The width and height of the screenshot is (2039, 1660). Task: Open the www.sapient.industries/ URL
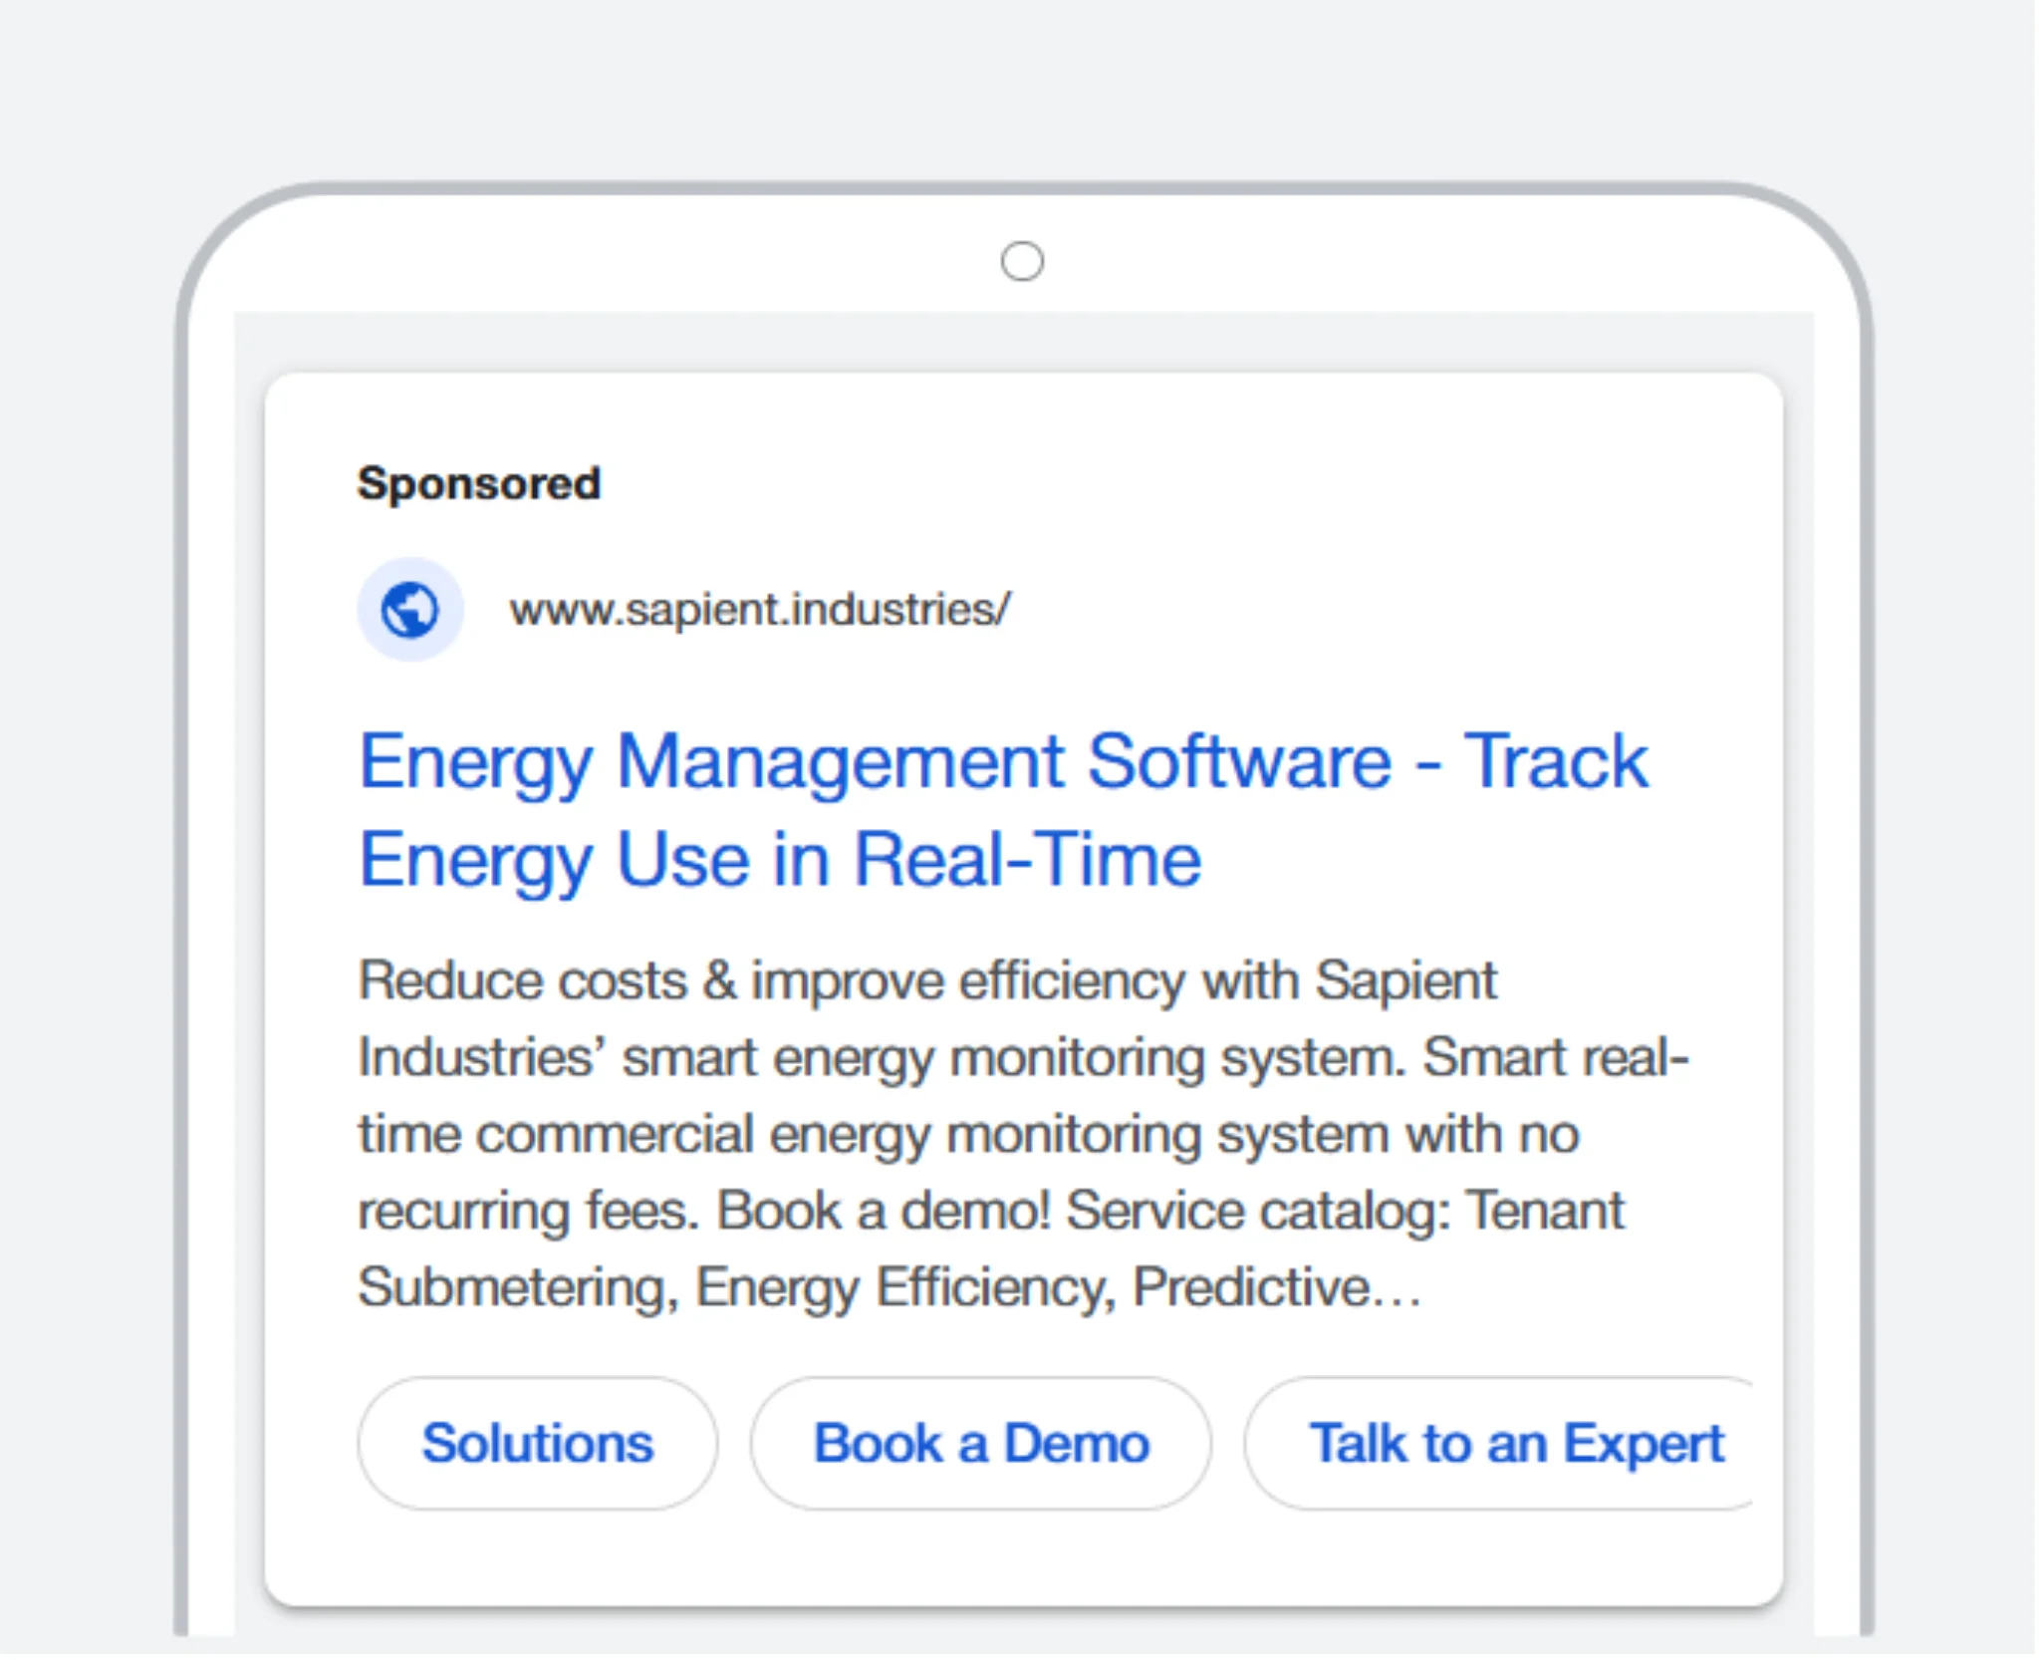tap(760, 609)
